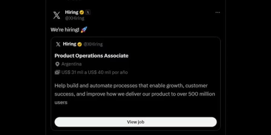Open the Hiring account name at top

click(72, 12)
